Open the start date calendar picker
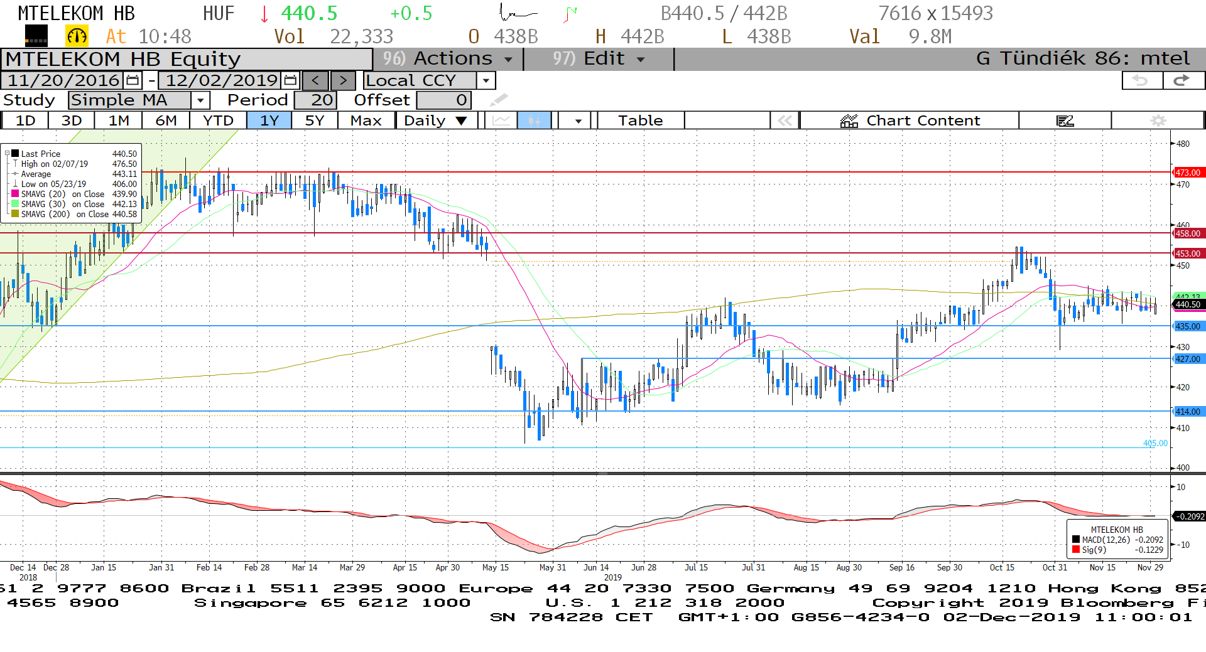This screenshot has height=652, width=1206. 133,80
